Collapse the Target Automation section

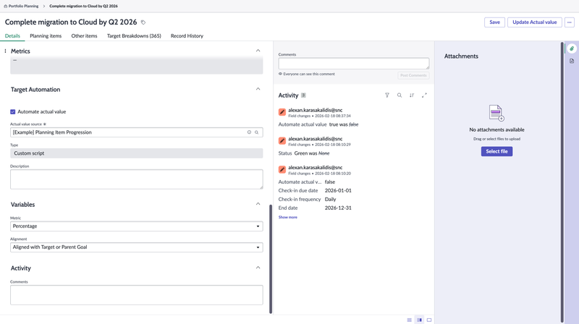[258, 90]
